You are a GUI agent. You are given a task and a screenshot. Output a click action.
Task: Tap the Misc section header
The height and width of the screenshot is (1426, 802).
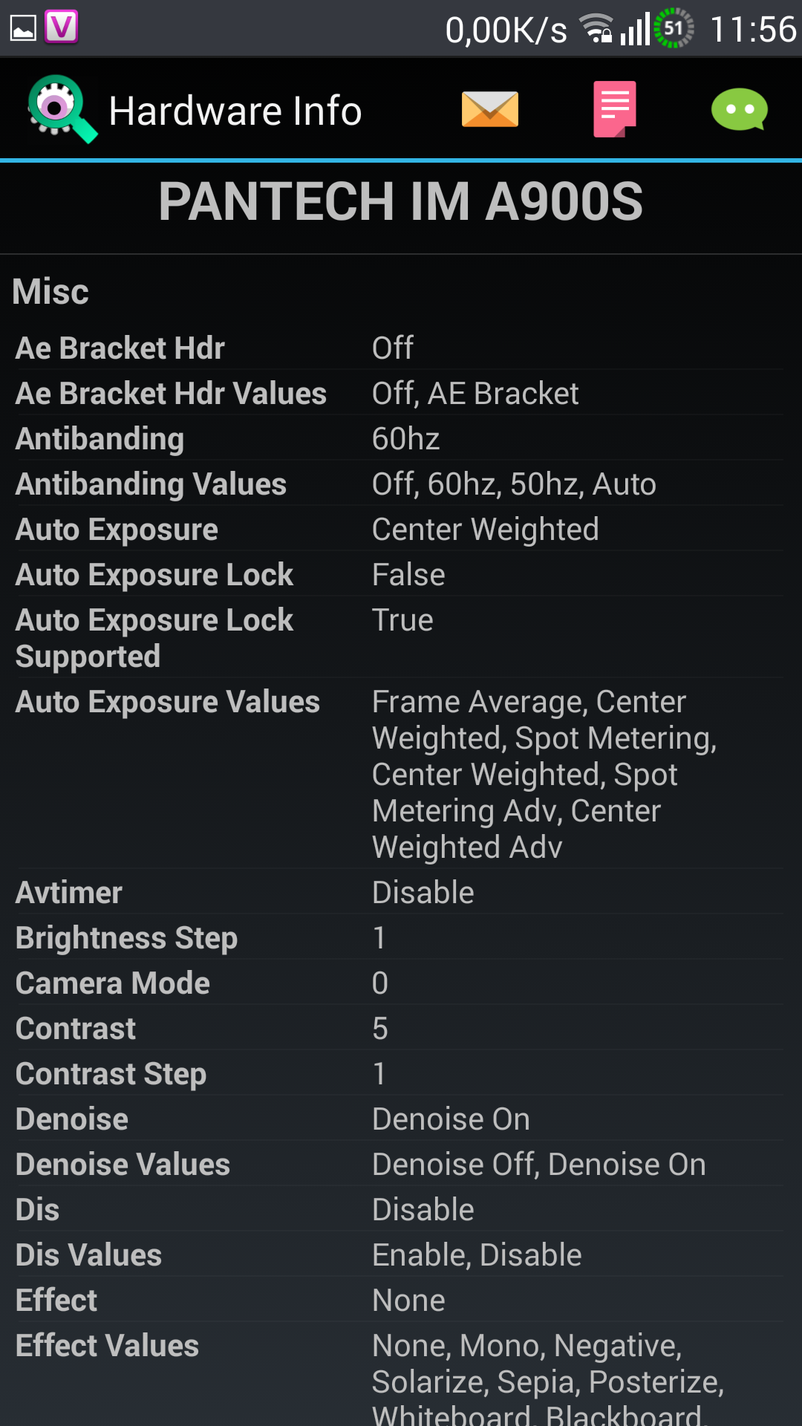pyautogui.click(x=50, y=291)
